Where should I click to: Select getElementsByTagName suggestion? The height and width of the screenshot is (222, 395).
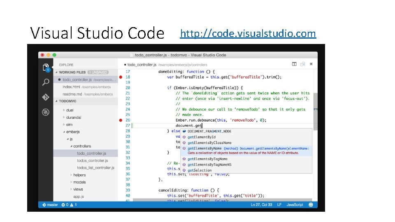click(247, 159)
